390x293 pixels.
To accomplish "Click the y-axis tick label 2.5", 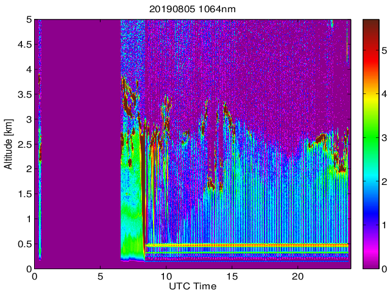I will pyautogui.click(x=24, y=144).
